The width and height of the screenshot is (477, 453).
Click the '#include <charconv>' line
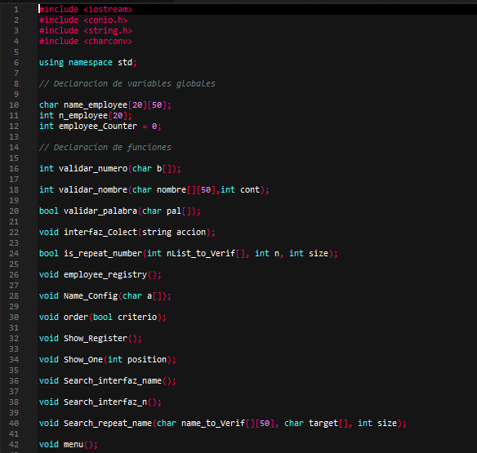(x=86, y=42)
